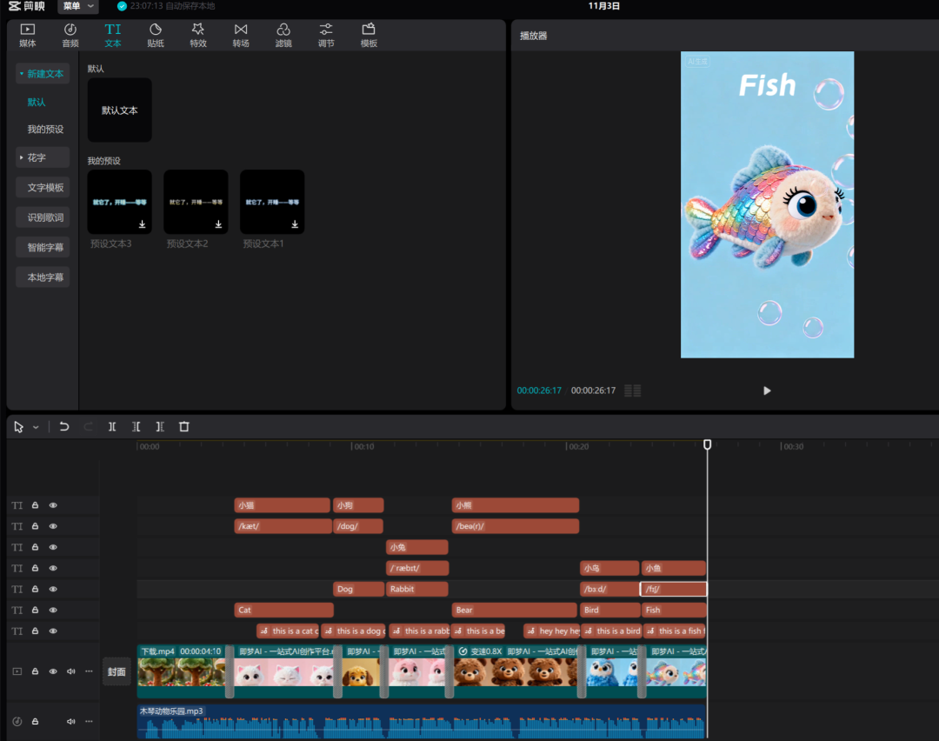939x741 pixels.
Task: Click the 封面 cover button
Action: (117, 671)
